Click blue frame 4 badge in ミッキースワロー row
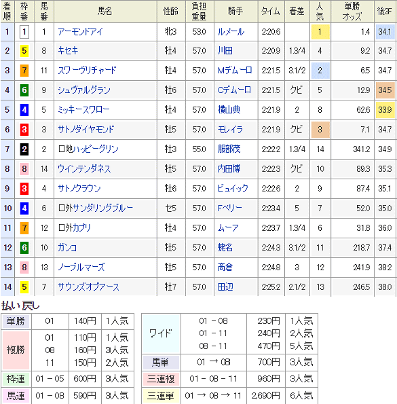Viewport: 397px width, 404px height. [24, 110]
